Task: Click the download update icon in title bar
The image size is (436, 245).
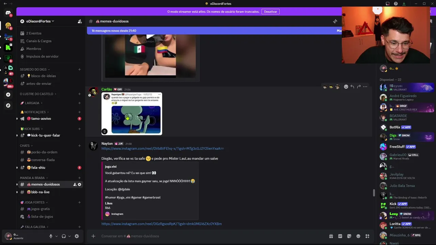Action: tap(404, 4)
